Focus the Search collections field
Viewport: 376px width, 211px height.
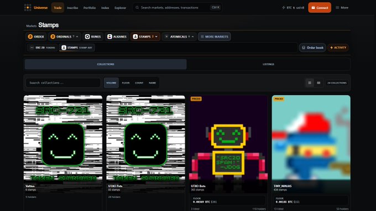[63, 83]
